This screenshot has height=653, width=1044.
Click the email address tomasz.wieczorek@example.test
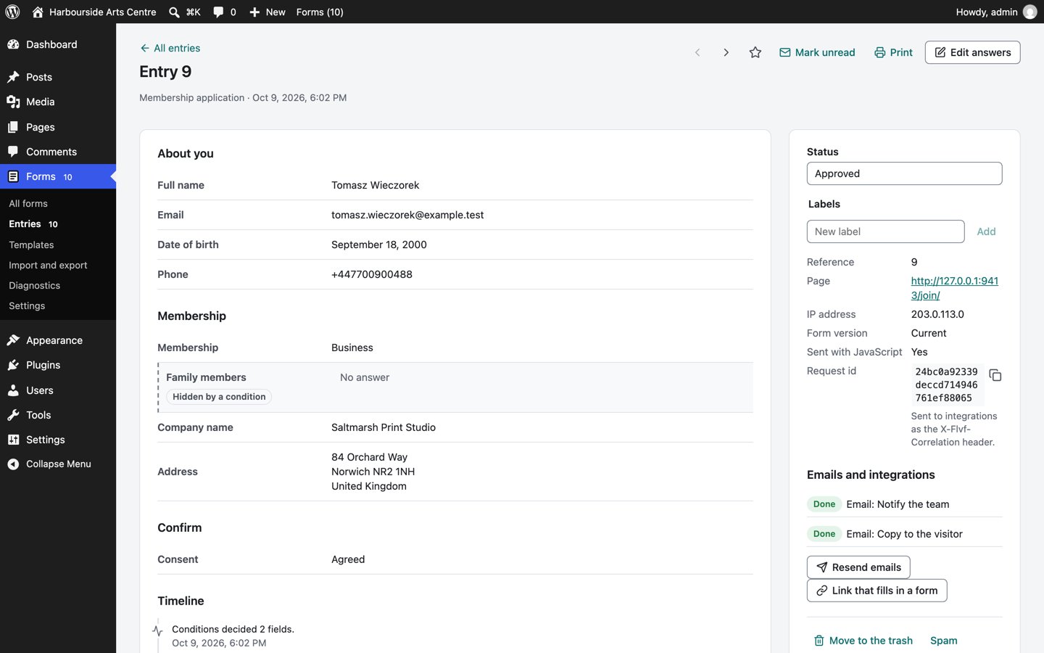(407, 215)
